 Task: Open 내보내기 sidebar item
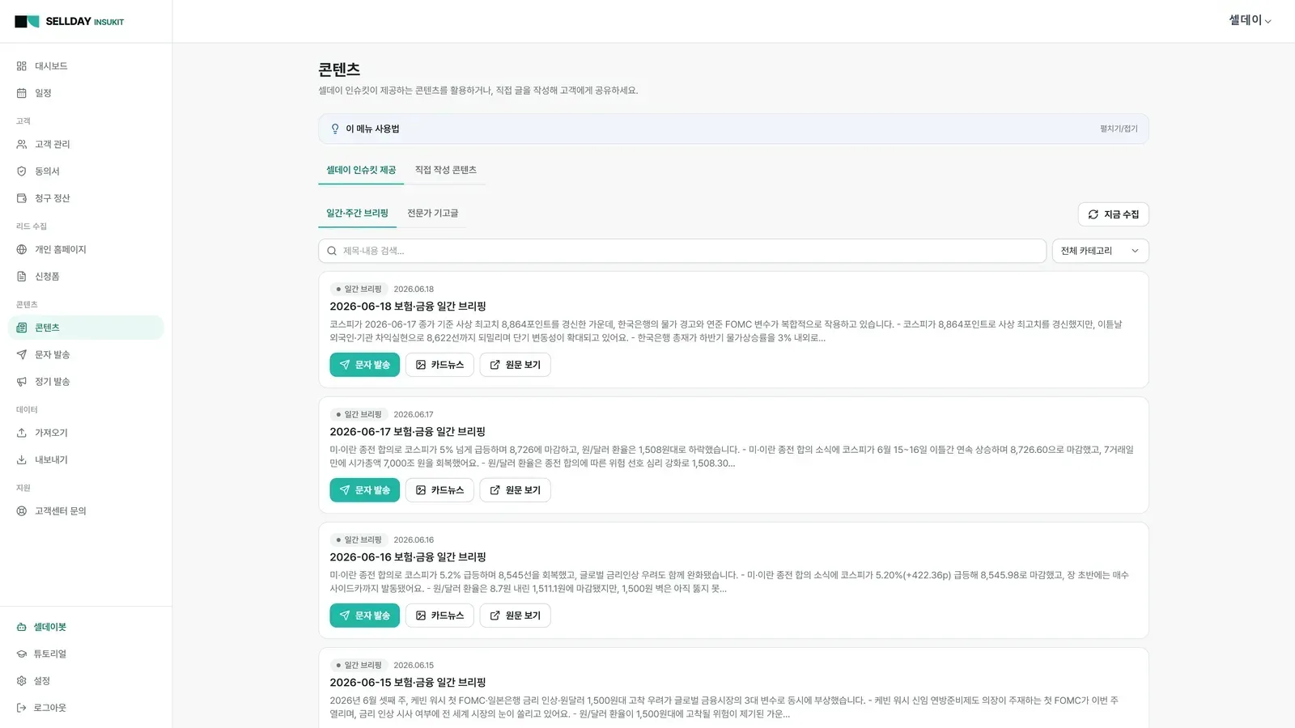coord(86,459)
